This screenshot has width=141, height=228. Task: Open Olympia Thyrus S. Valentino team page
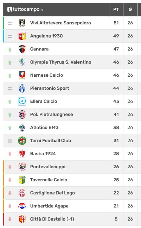(60, 62)
